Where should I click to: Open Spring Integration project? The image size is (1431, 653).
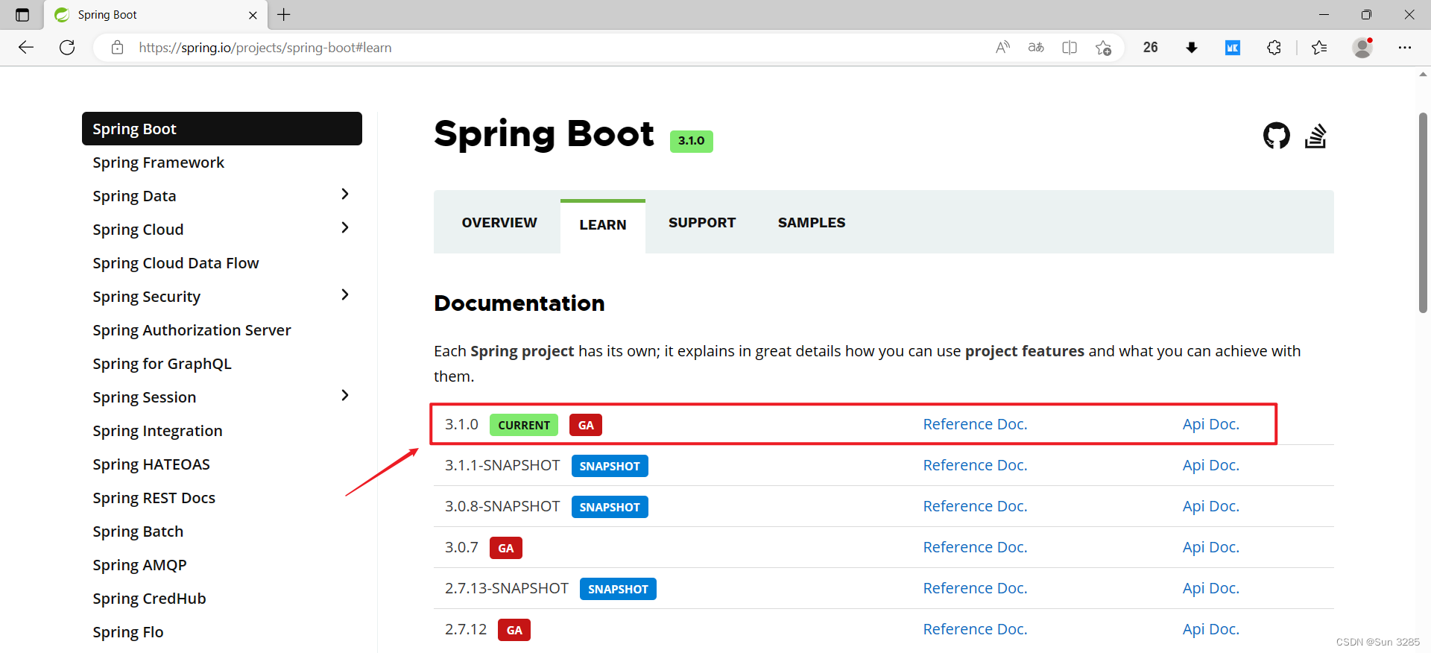pos(157,431)
